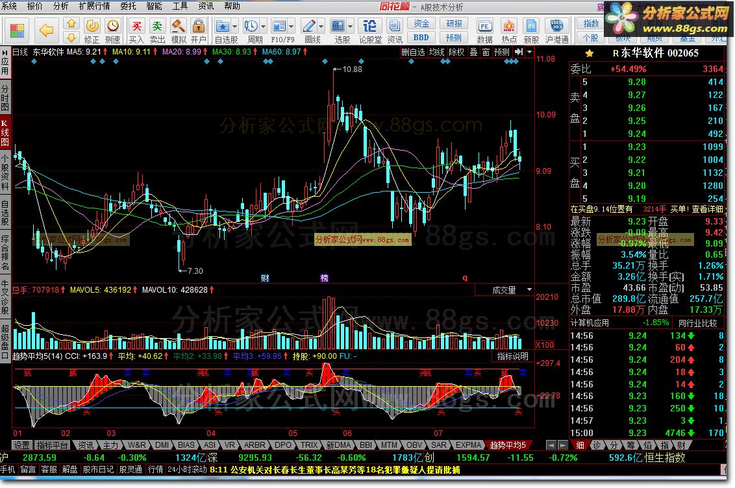Select the EXPMA indicator tab
735x488 pixels.
[x=468, y=445]
